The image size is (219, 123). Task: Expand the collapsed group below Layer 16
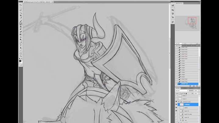tap(180, 120)
